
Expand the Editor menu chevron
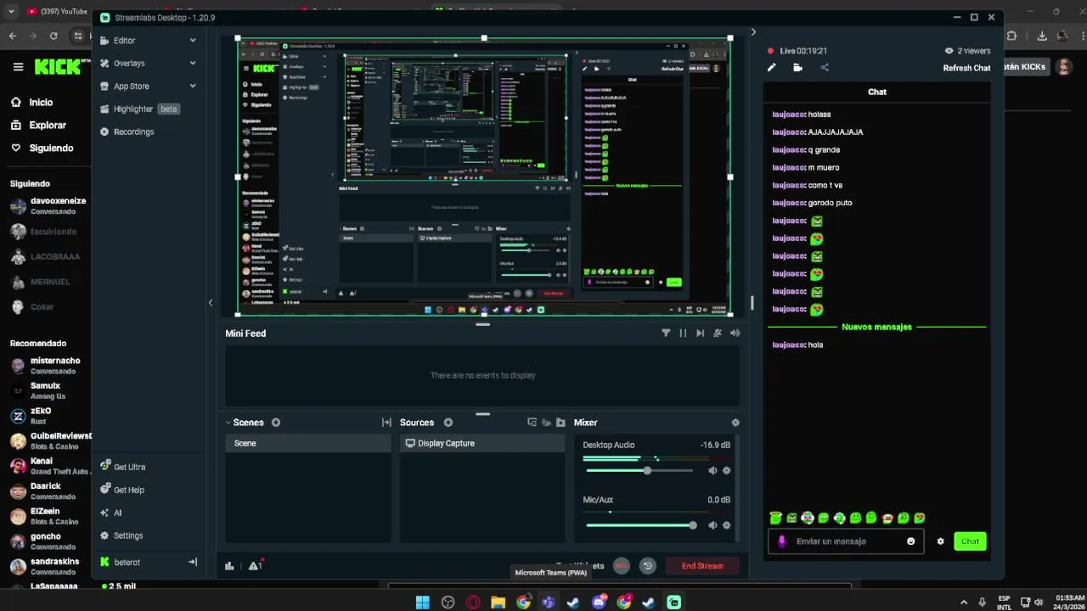pos(193,41)
